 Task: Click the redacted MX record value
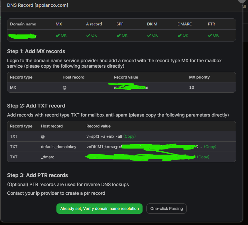131,88
